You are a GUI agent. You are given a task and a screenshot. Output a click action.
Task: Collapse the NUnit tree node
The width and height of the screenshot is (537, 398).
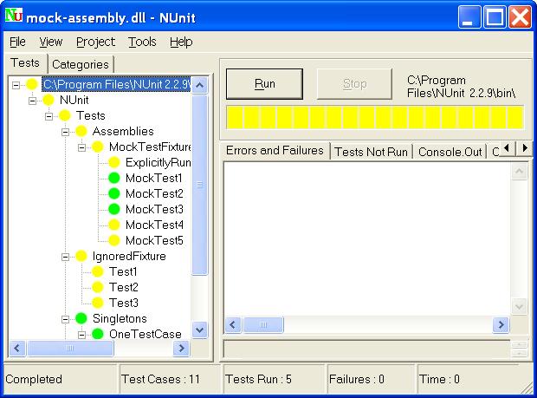click(x=32, y=101)
